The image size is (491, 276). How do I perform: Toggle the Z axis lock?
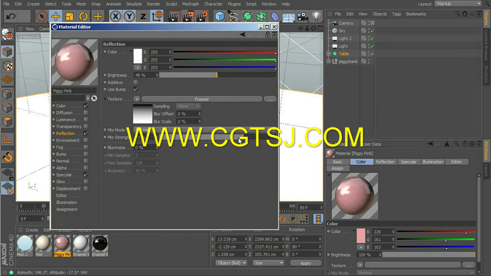coord(143,16)
